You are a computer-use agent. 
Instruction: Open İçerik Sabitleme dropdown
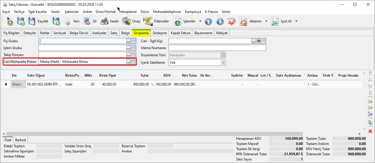[223, 62]
